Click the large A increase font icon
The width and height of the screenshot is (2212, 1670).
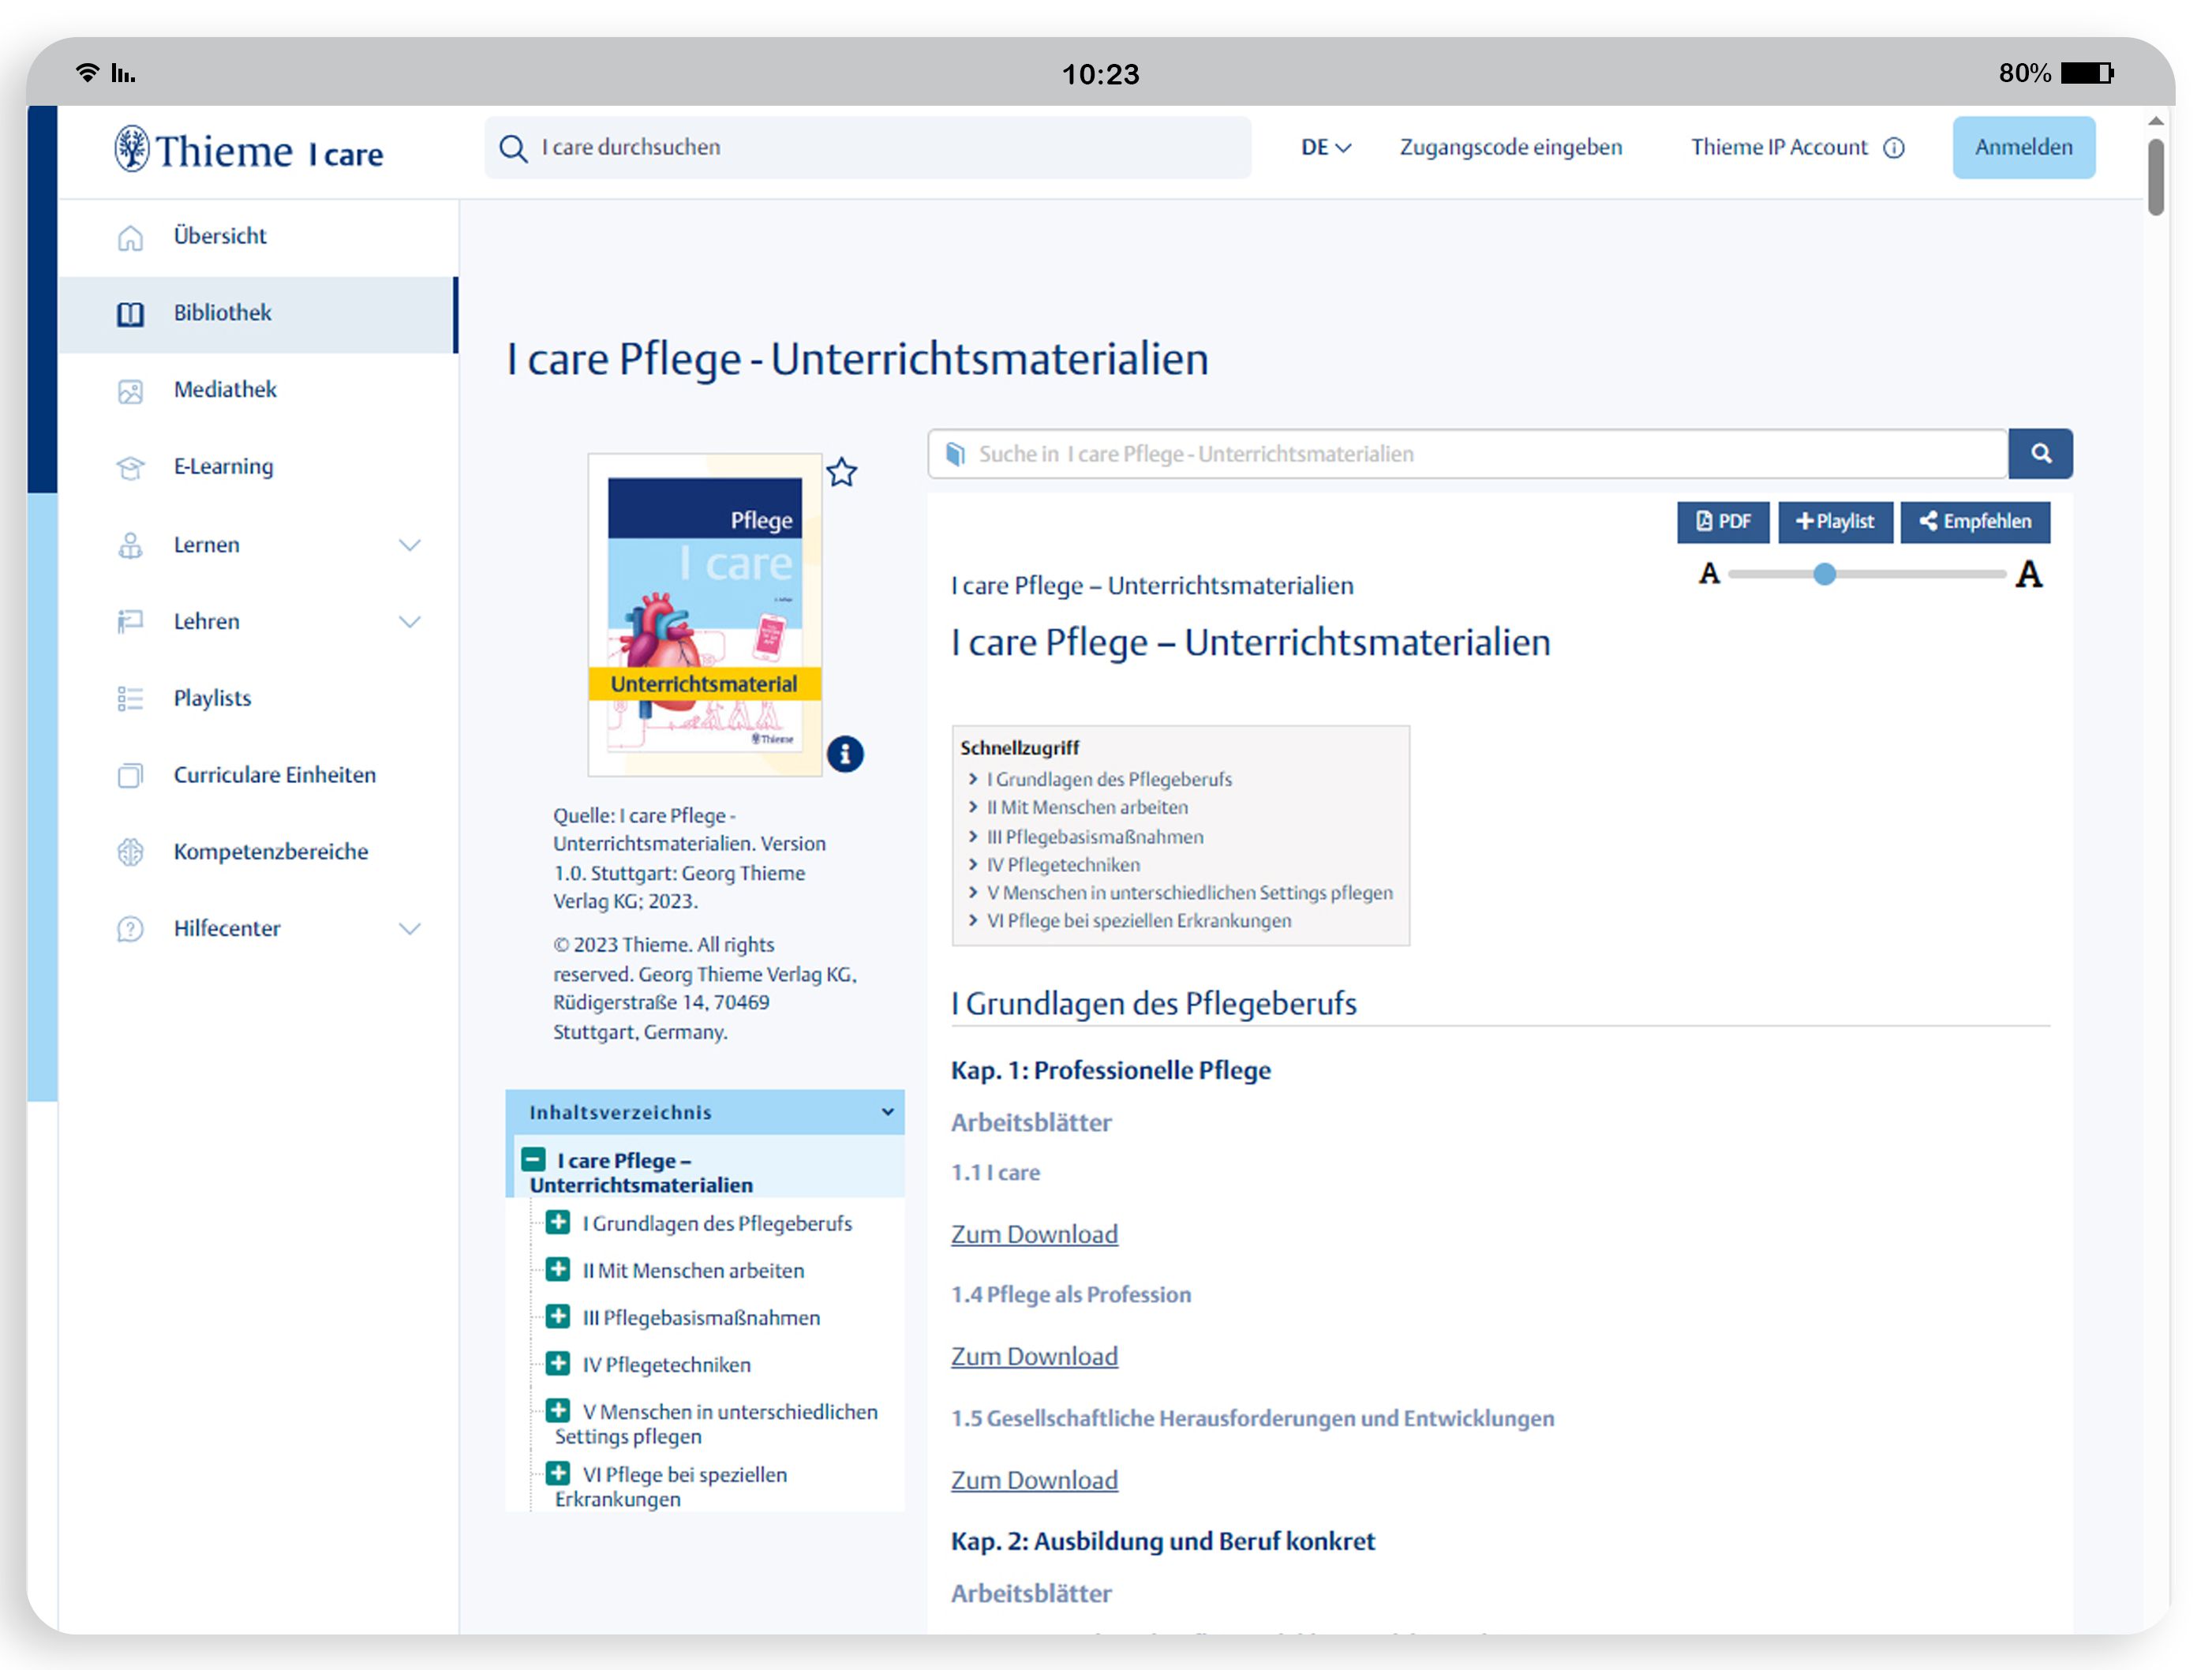coord(2028,574)
